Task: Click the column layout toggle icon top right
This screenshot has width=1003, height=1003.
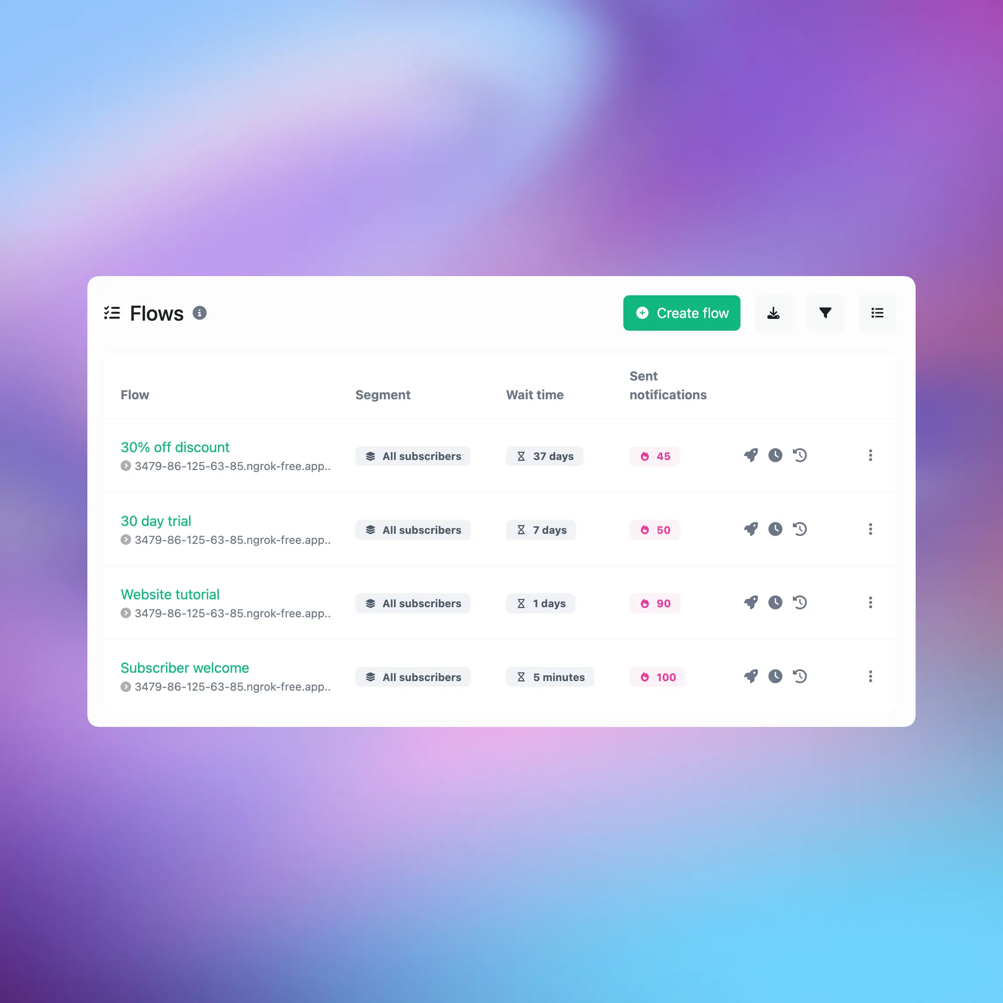Action: tap(877, 312)
